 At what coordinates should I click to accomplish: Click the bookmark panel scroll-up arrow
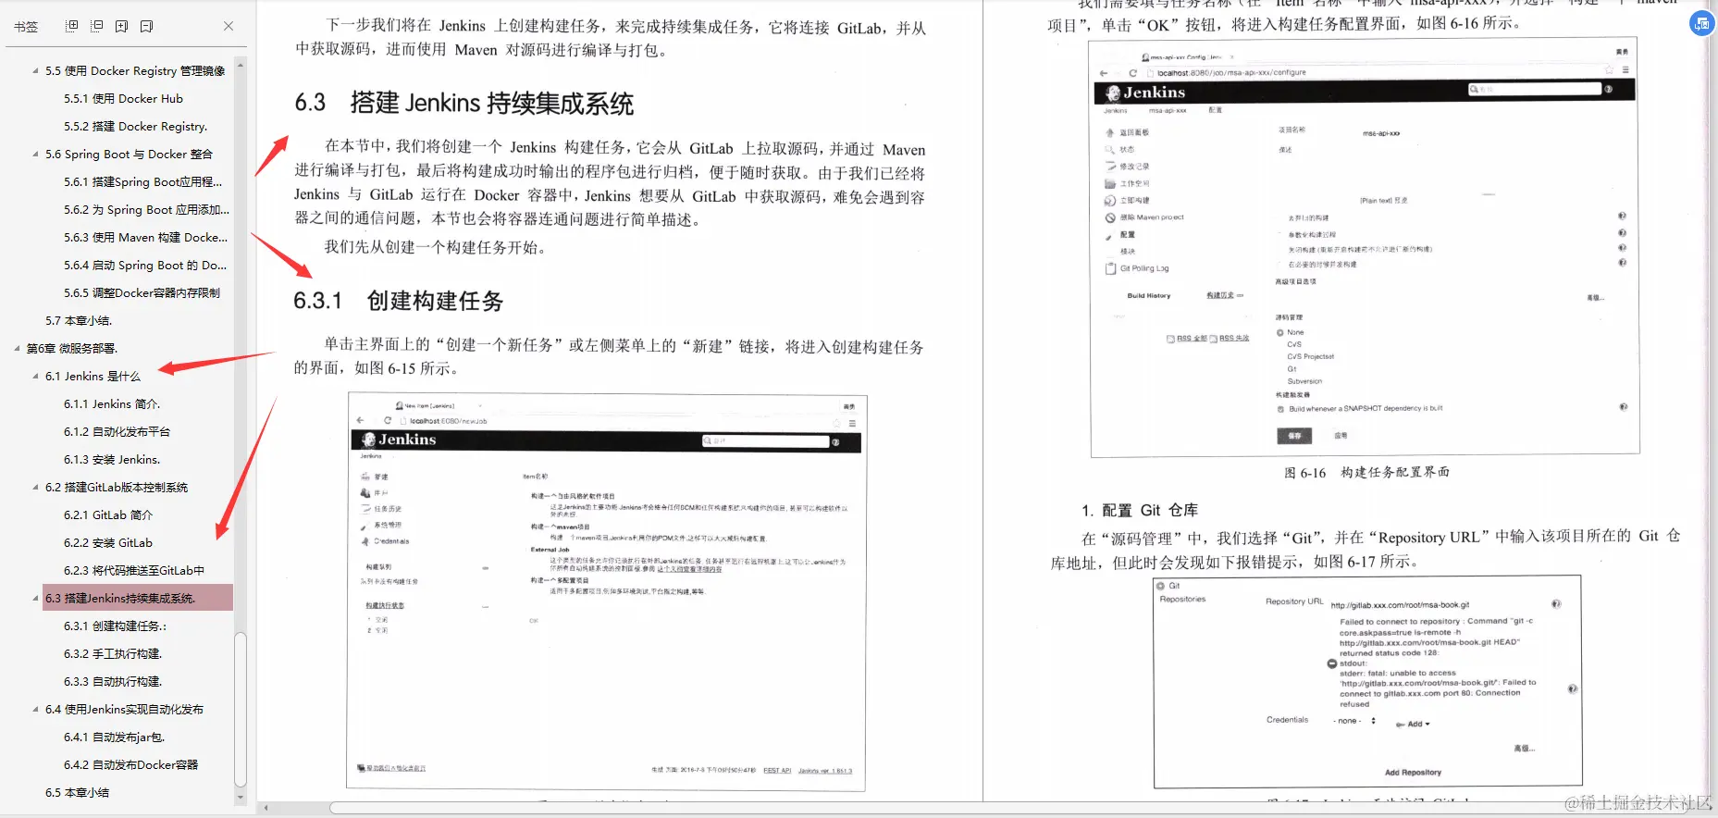241,66
